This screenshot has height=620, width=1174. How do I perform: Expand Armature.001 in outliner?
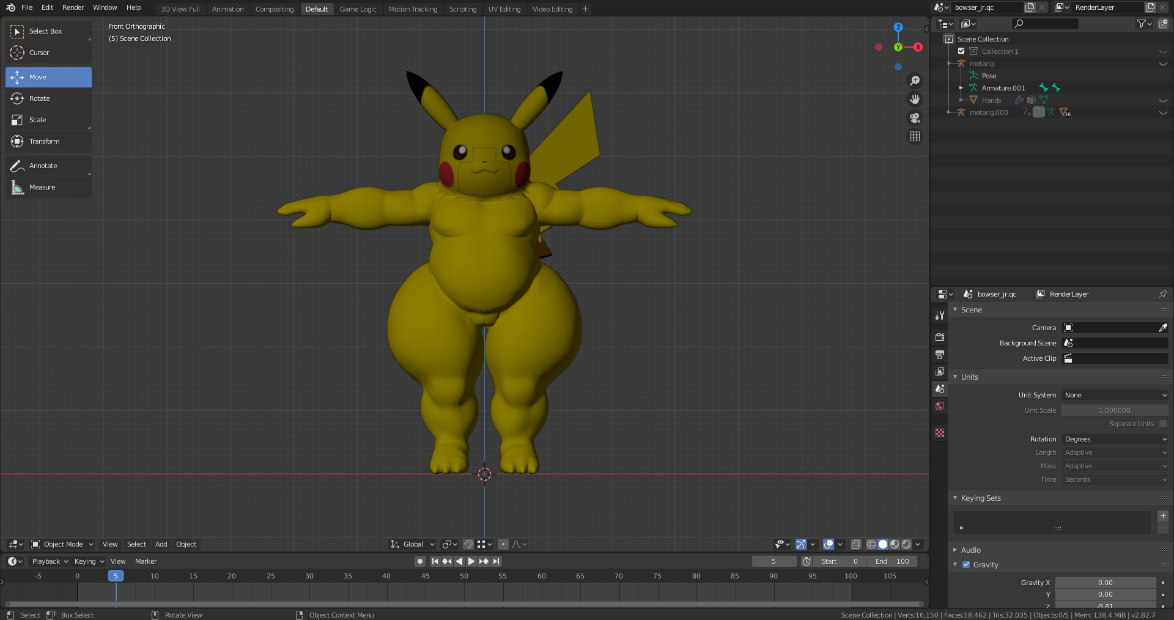(961, 88)
